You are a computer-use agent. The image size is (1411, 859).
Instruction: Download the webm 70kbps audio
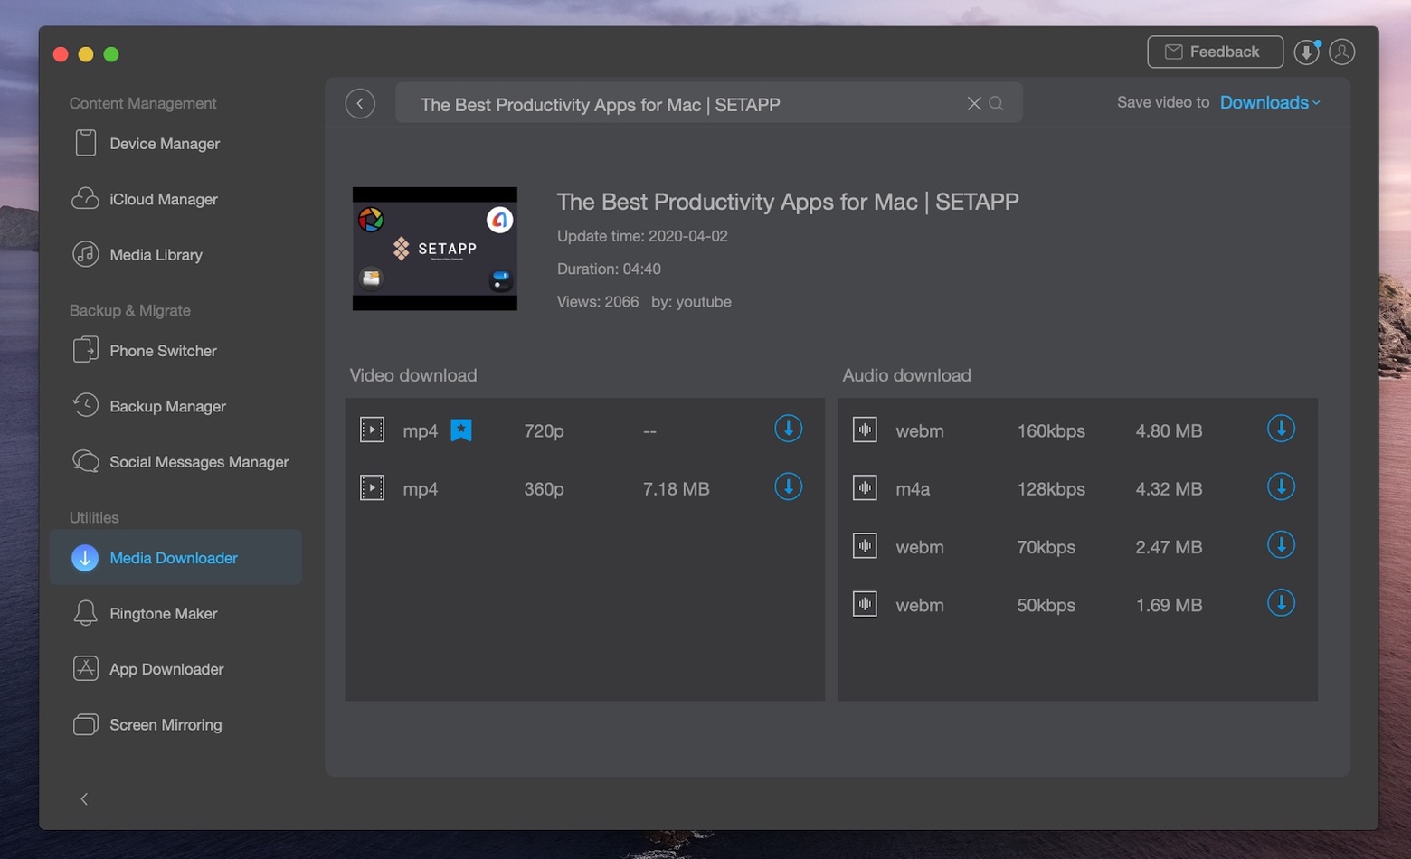[1281, 544]
